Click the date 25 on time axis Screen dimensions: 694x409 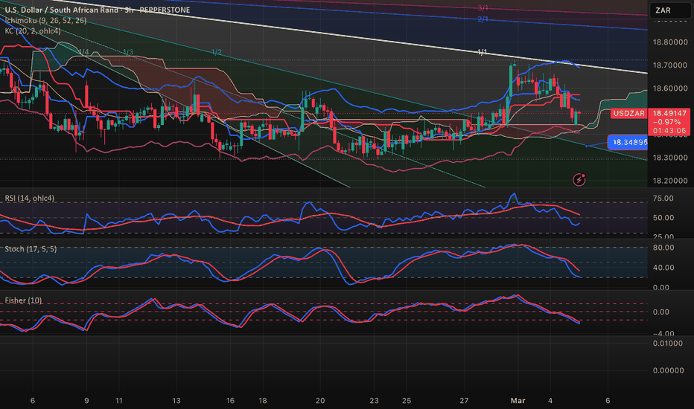tap(407, 401)
